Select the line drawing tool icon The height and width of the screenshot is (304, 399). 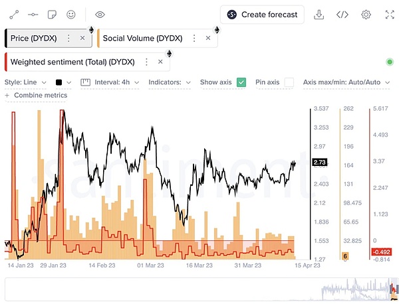click(14, 15)
